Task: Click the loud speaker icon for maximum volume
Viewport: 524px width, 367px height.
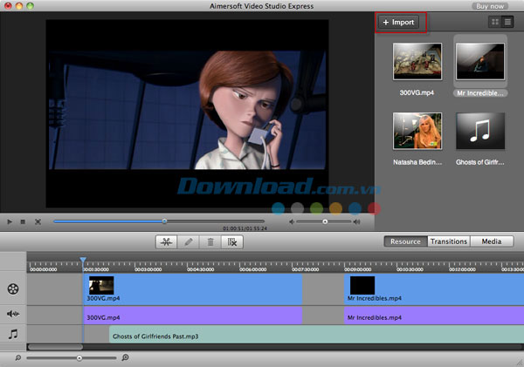Action: (357, 221)
